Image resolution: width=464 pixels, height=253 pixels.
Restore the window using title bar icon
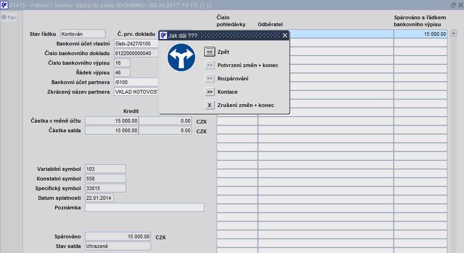tap(453, 5)
